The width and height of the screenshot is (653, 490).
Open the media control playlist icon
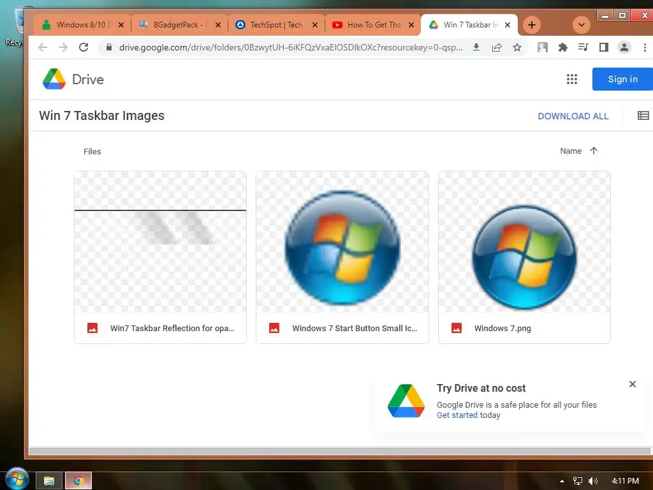tap(583, 47)
